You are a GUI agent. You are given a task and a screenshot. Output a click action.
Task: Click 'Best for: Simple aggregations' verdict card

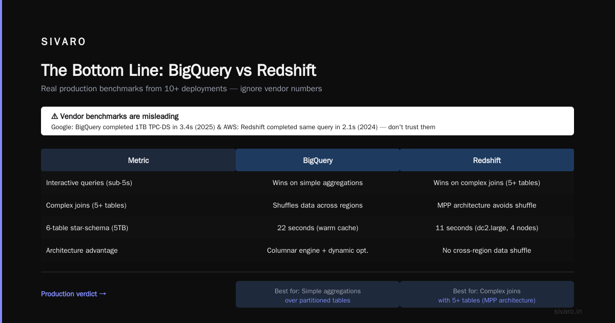(318, 294)
